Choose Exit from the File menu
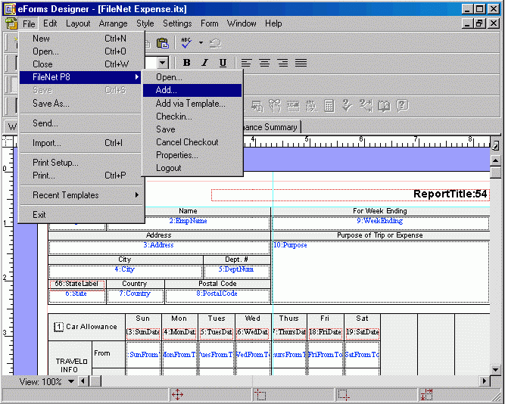 pos(82,214)
